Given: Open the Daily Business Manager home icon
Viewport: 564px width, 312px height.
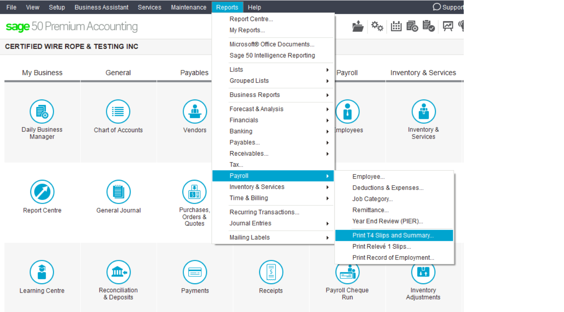Looking at the screenshot, I should pyautogui.click(x=42, y=112).
